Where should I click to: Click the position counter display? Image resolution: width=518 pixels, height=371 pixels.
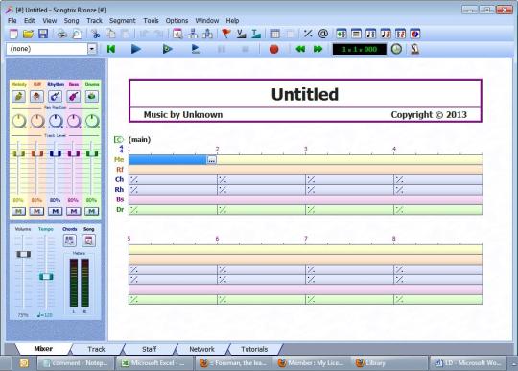click(x=360, y=49)
